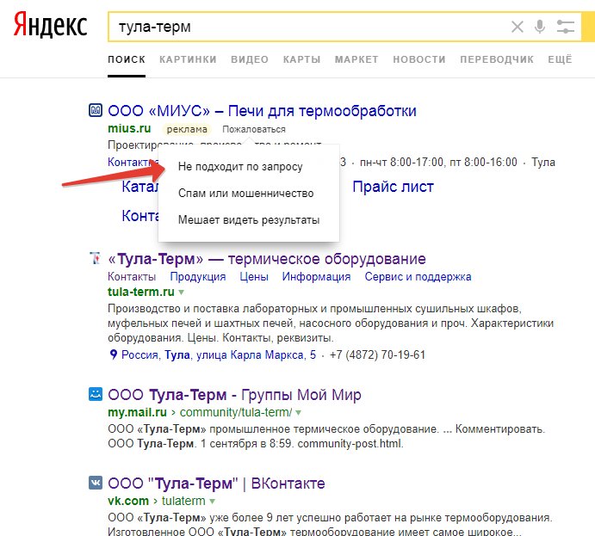Open advanced search settings sliders icon

pyautogui.click(x=566, y=27)
